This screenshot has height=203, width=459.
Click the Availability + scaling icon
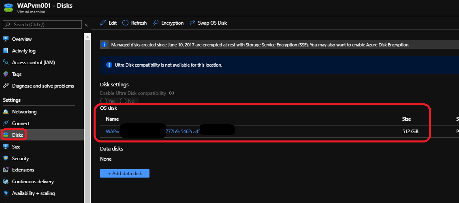[6, 193]
